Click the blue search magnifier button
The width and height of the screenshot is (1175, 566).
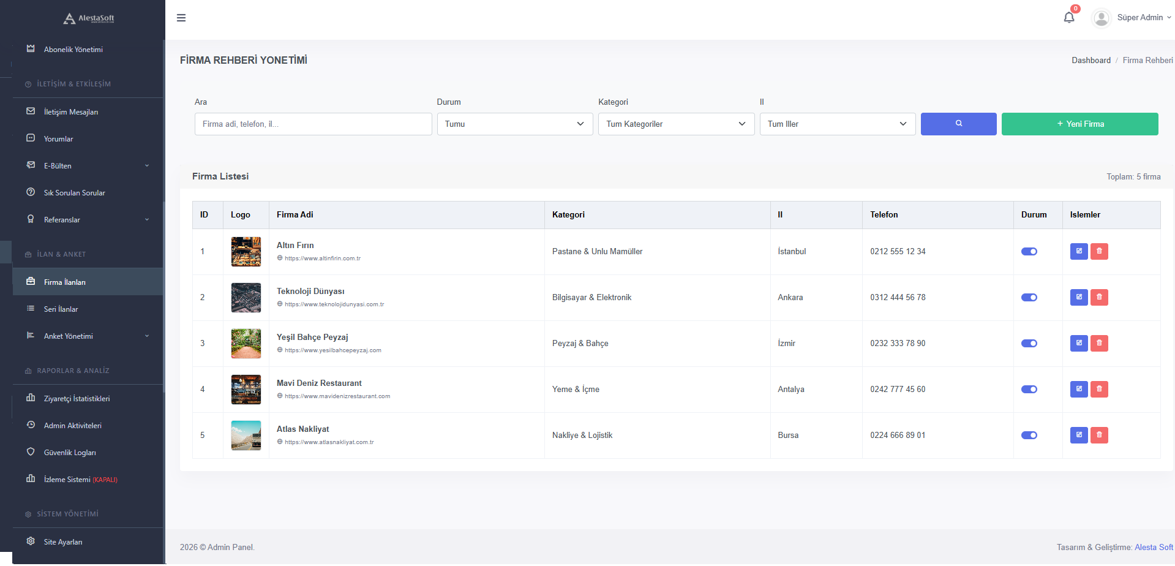pyautogui.click(x=958, y=124)
